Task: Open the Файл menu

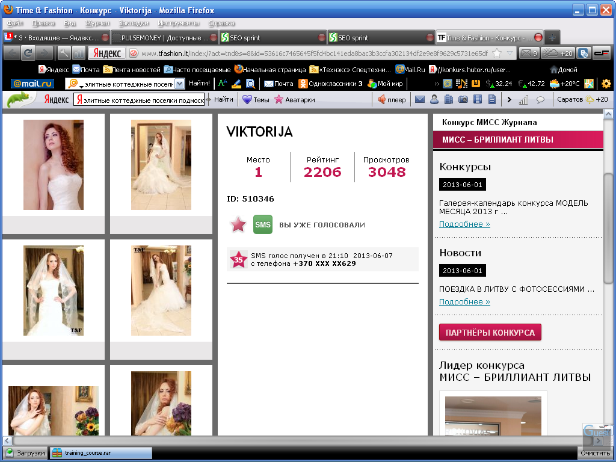Action: (15, 23)
